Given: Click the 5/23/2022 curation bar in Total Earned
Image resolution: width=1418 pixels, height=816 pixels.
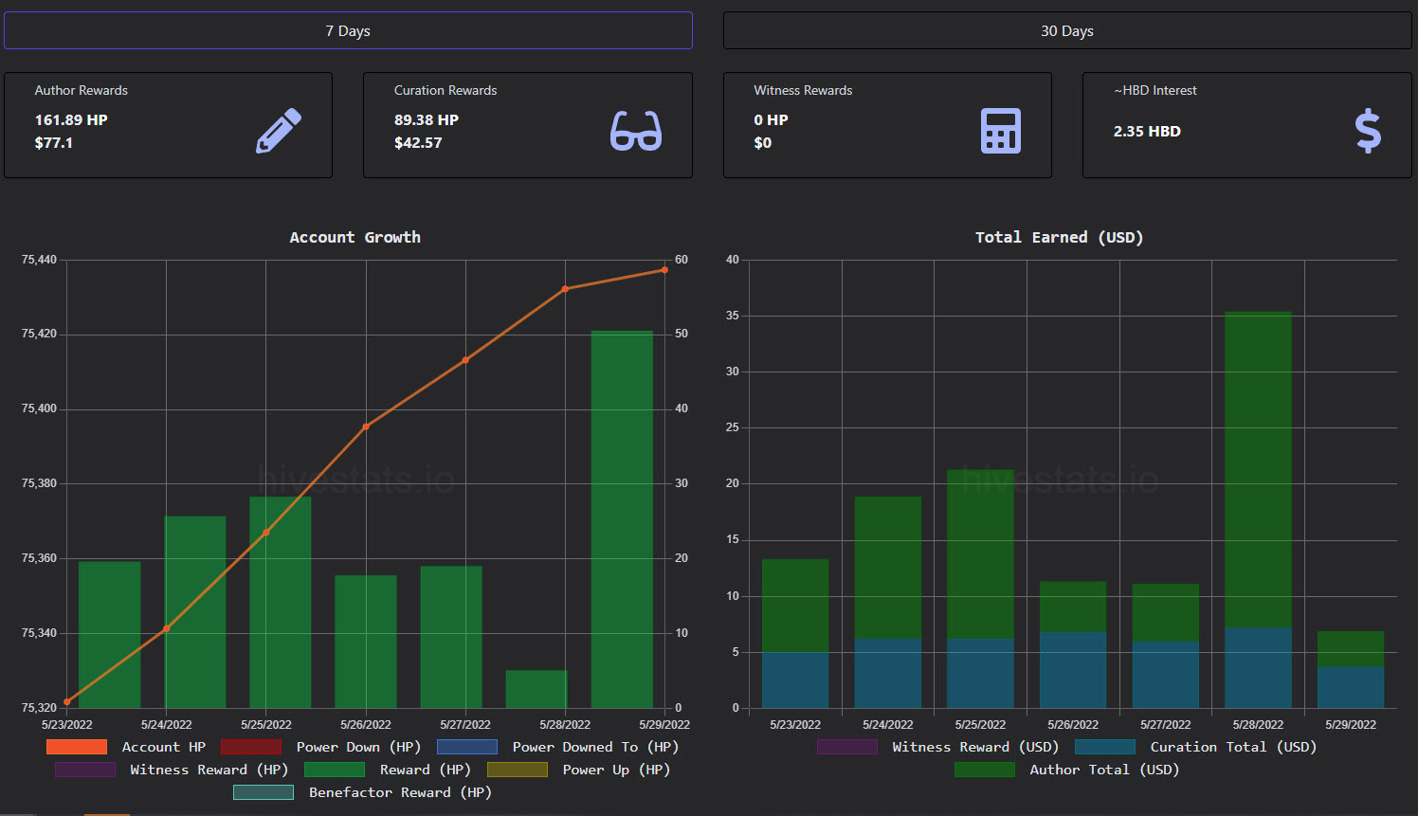Looking at the screenshot, I should coord(795,680).
